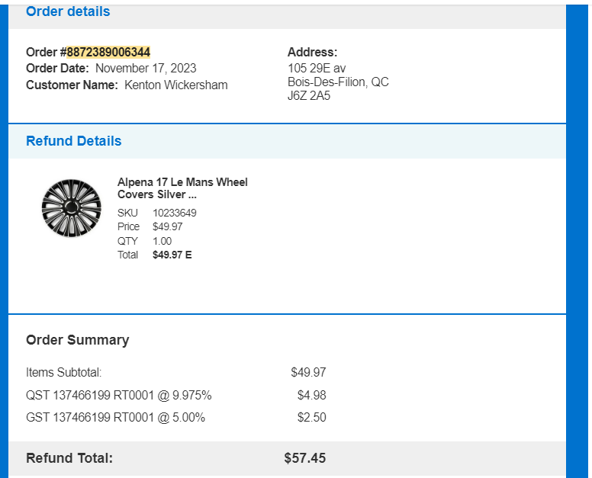The width and height of the screenshot is (592, 478).
Task: Click the wheel cover product image
Action: (x=72, y=208)
